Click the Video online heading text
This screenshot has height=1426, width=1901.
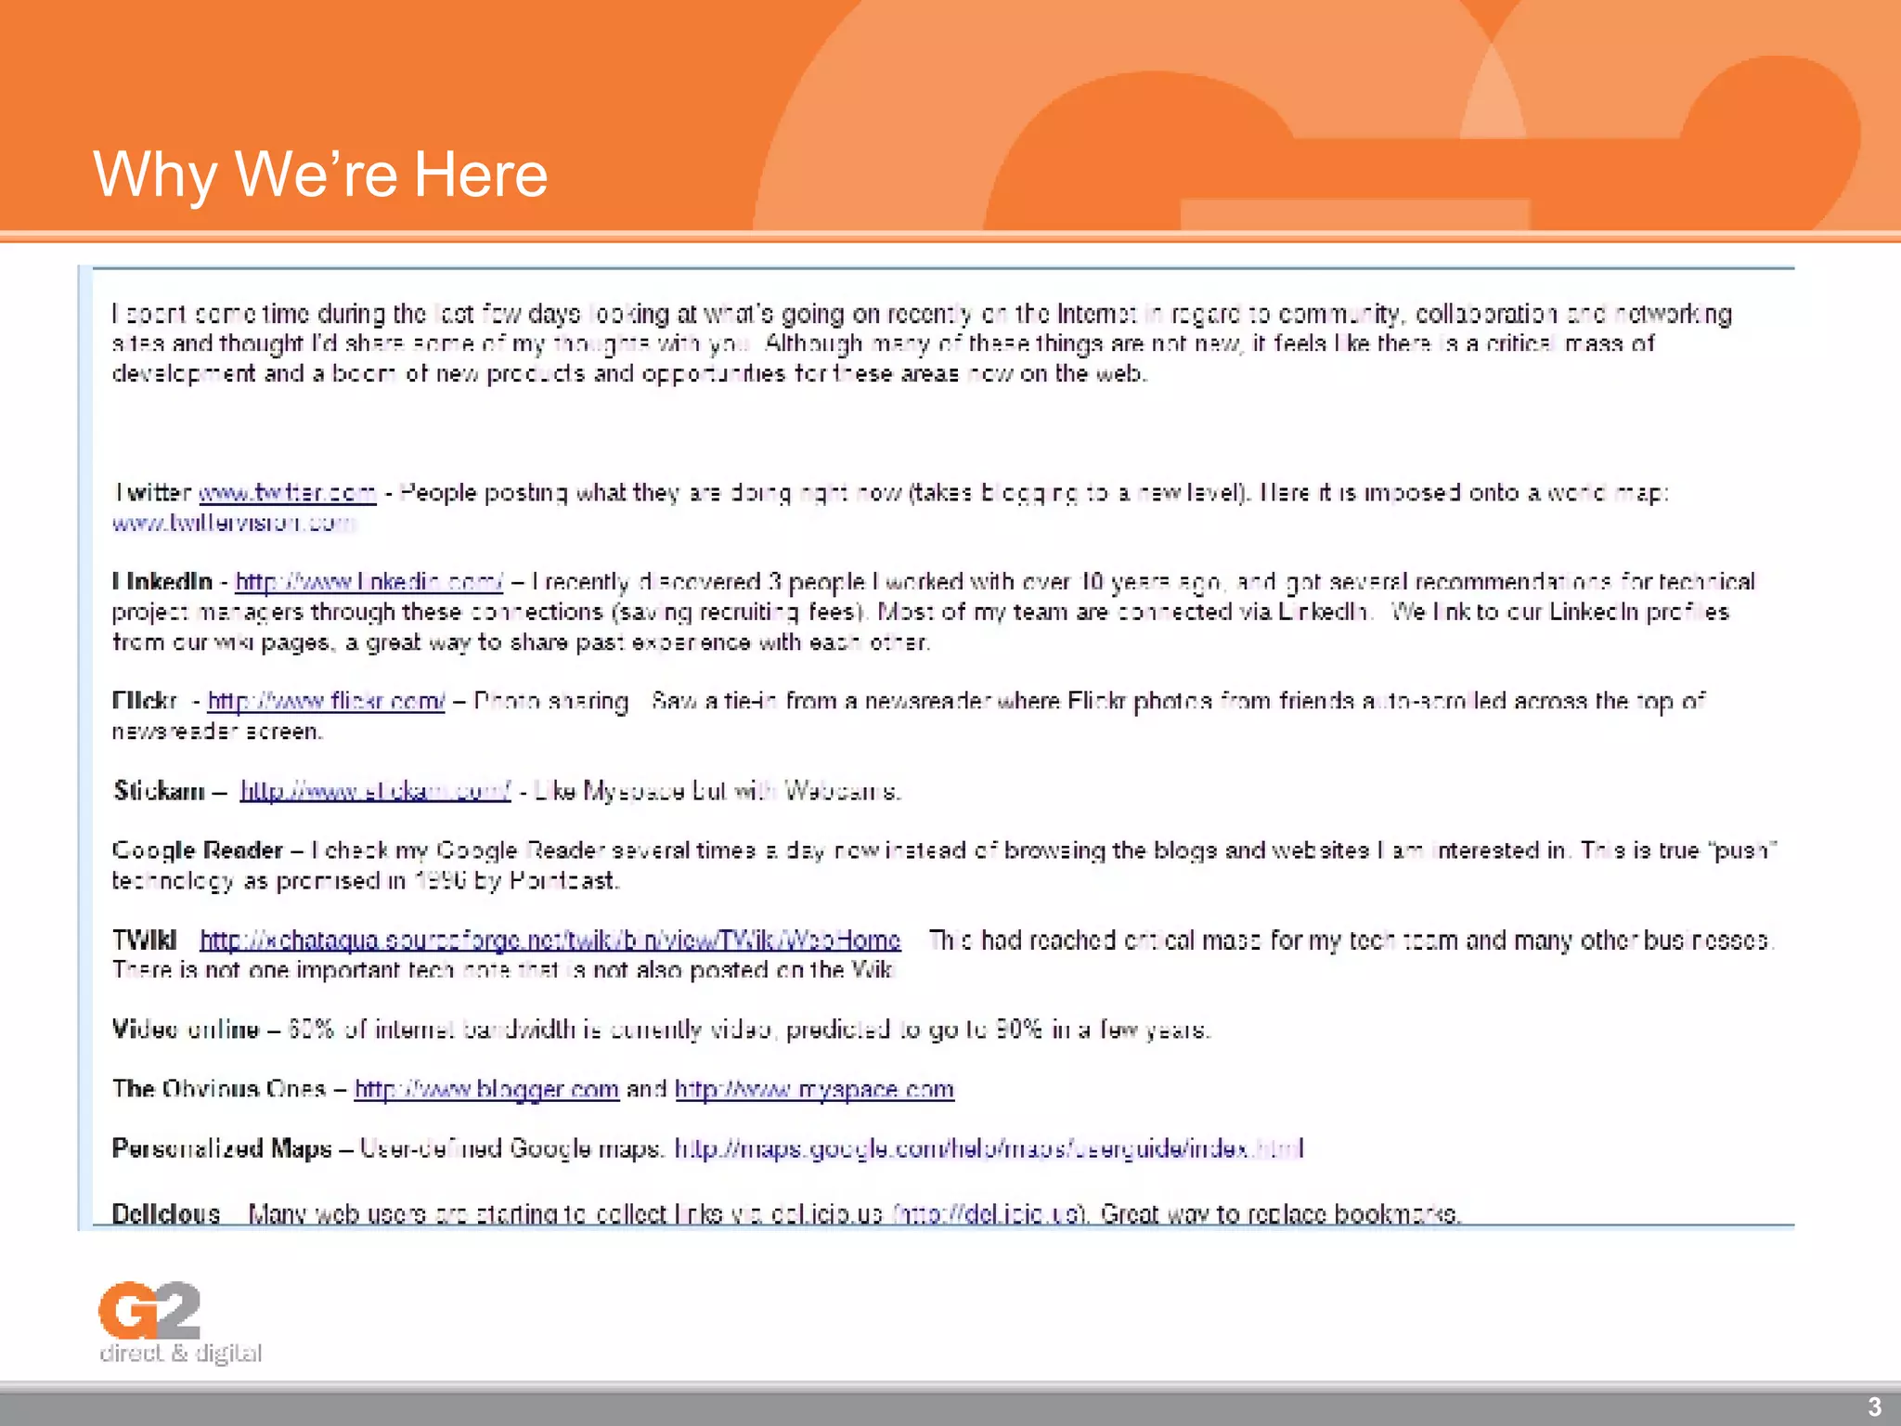185,1030
